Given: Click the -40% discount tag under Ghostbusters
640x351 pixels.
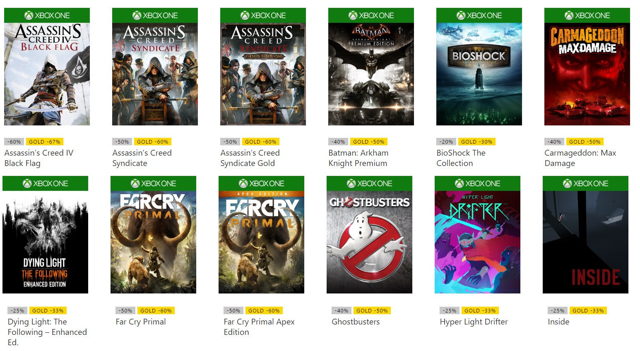Looking at the screenshot, I should (x=342, y=310).
